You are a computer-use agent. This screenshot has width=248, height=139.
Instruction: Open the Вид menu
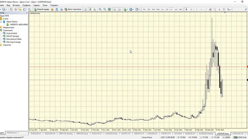click(8, 5)
